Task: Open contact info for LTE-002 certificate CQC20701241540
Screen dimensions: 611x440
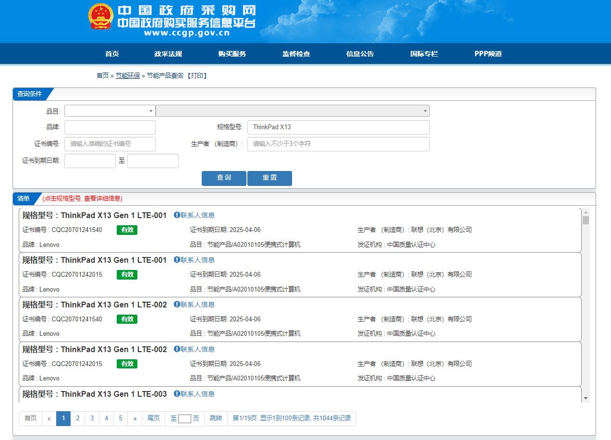Action: click(x=194, y=305)
